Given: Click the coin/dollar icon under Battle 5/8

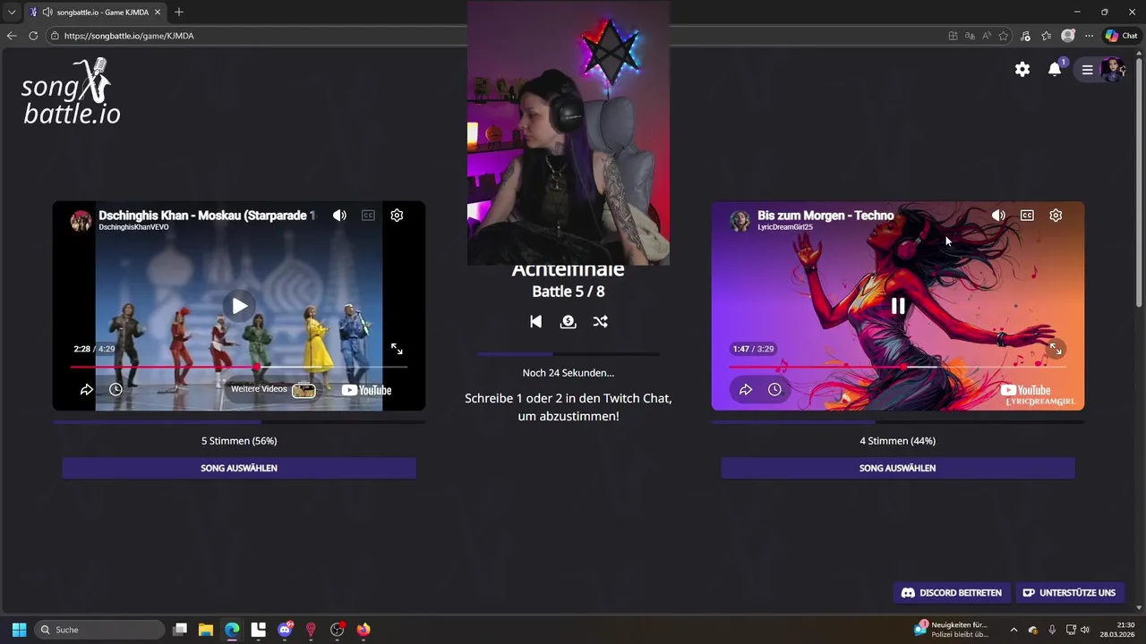Looking at the screenshot, I should coord(568,321).
